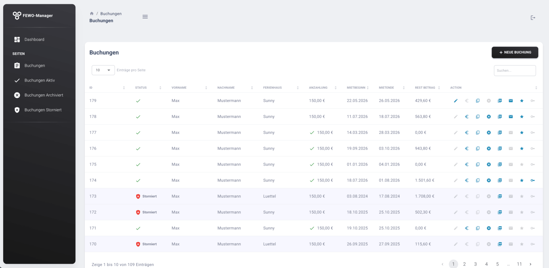Click the key icon for booking 174
Image resolution: width=549 pixels, height=268 pixels.
pos(533,180)
